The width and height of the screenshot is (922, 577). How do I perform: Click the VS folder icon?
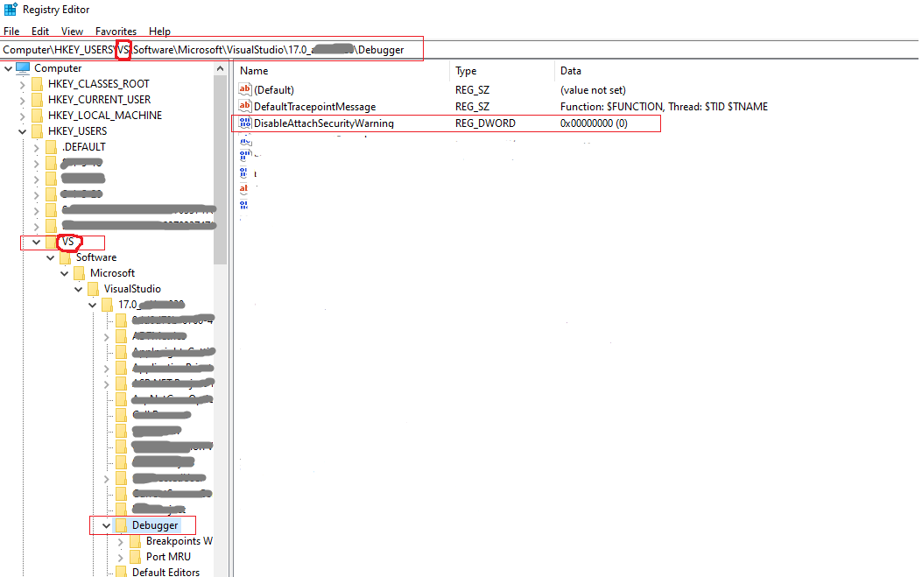click(51, 242)
